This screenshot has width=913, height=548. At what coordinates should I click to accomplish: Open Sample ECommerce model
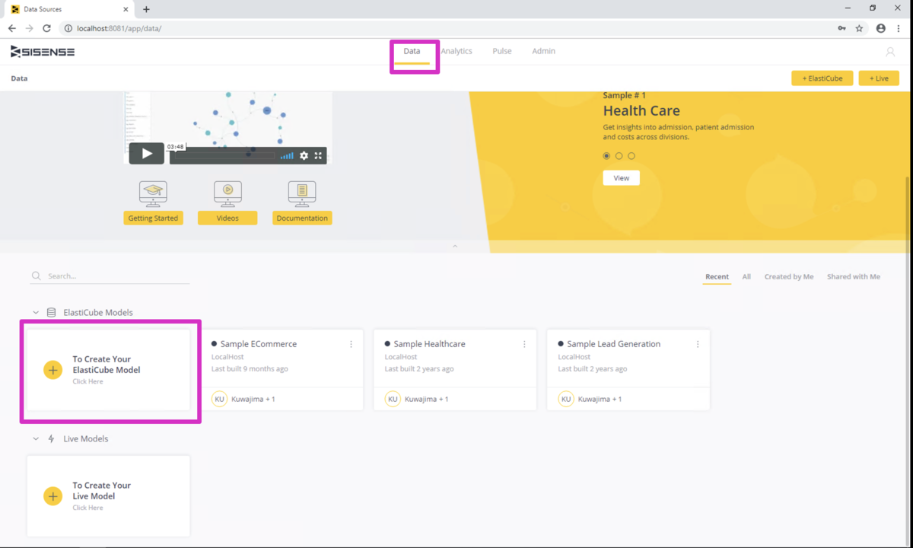point(259,344)
